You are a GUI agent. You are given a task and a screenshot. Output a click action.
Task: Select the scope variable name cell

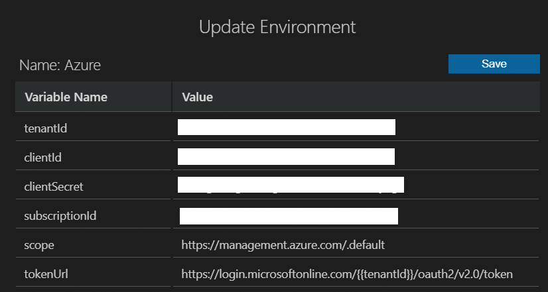pos(39,244)
